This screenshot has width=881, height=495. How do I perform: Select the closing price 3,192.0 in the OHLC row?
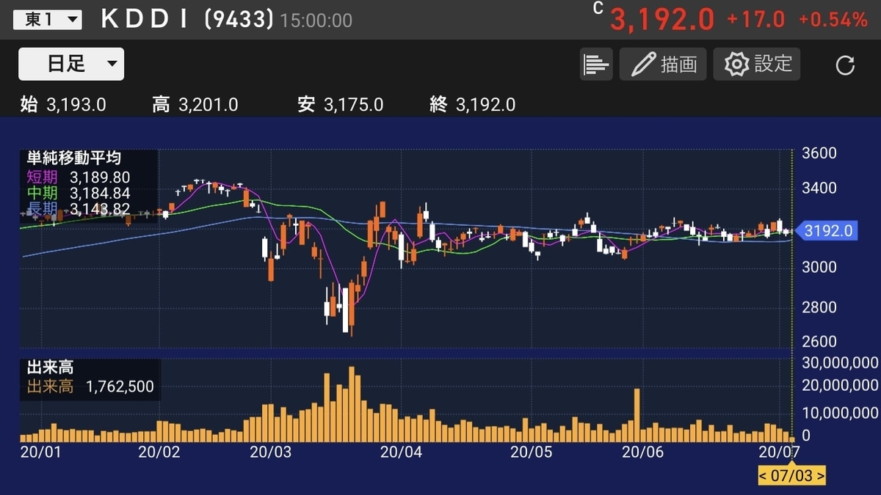[485, 105]
